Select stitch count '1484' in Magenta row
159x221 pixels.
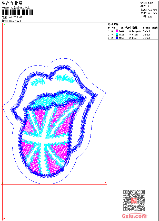pos(122,31)
